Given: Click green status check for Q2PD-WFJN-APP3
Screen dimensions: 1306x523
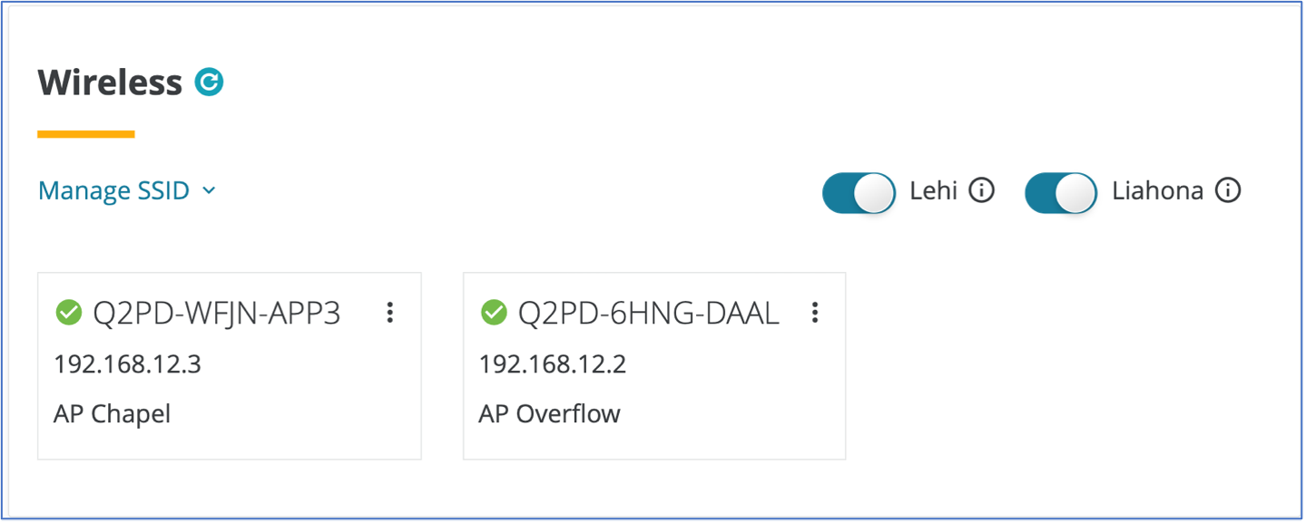Looking at the screenshot, I should point(69,313).
